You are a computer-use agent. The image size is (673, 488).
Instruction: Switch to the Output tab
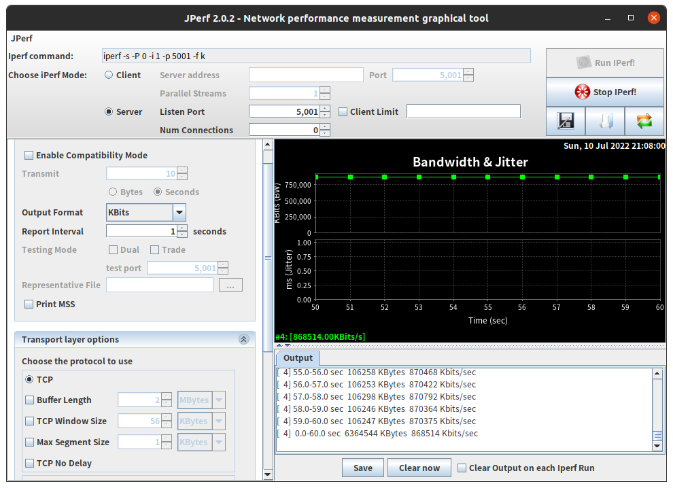[297, 358]
